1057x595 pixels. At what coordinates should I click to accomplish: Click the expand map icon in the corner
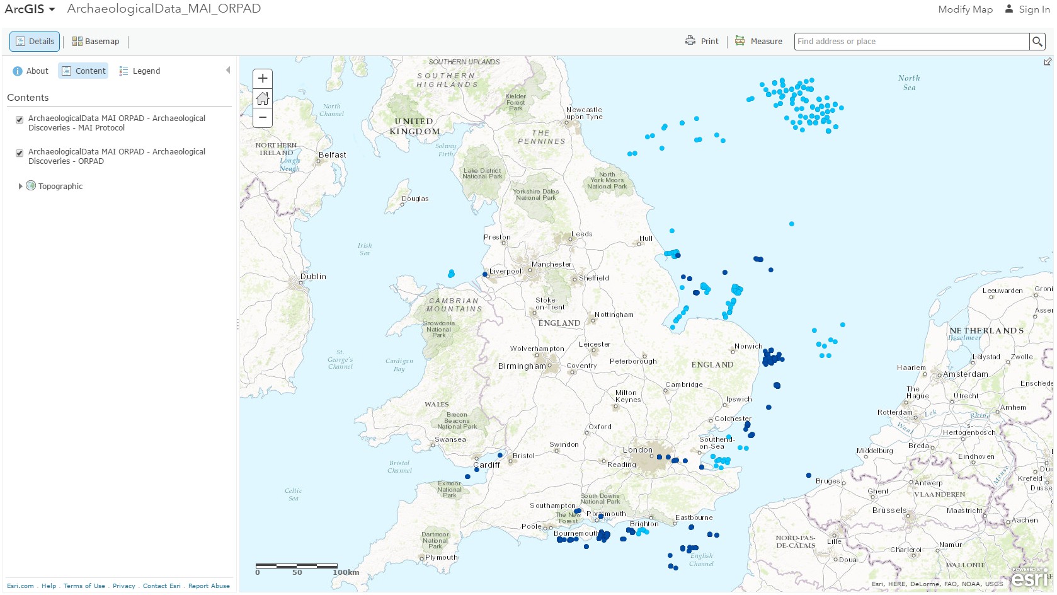1048,62
